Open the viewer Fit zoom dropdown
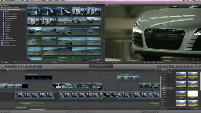The image size is (201, 113). tap(193, 5)
